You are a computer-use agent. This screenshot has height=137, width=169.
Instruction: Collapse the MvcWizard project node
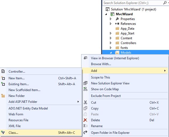pos(106,14)
